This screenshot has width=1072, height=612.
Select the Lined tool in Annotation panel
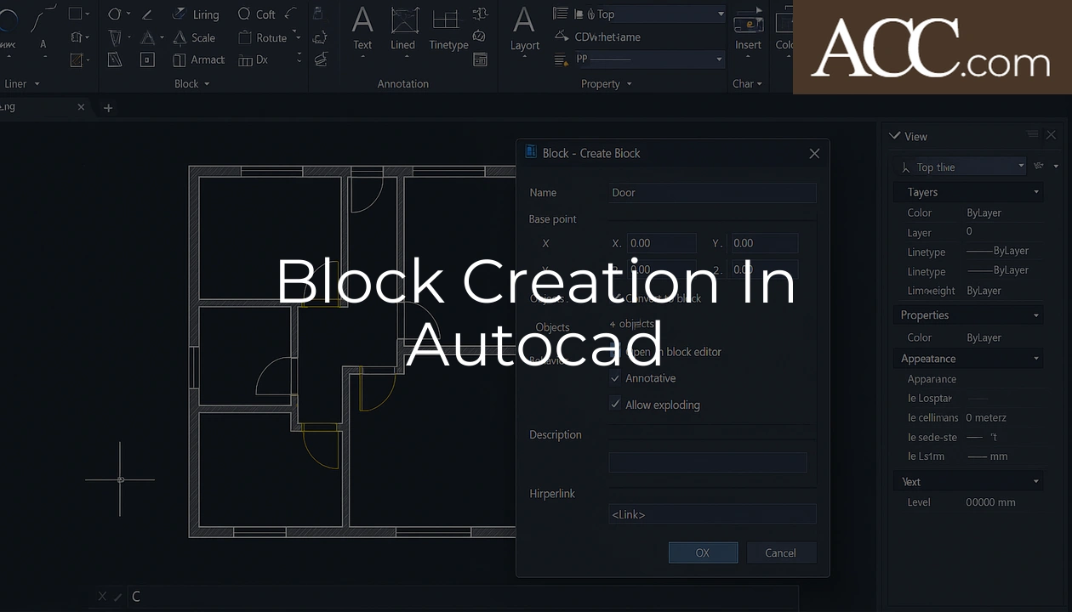tap(403, 34)
